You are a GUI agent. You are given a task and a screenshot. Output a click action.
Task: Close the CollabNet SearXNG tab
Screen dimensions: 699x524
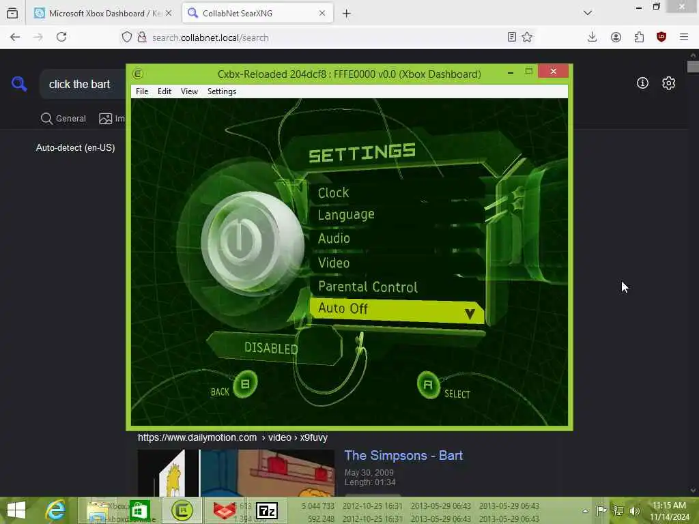(322, 14)
